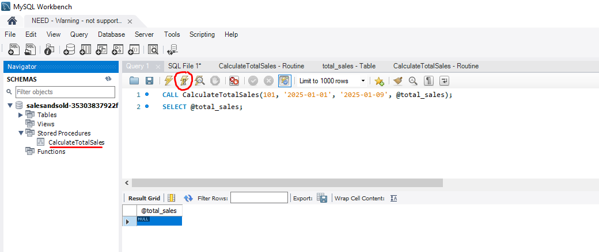Create a new table icon
599x252 pixels.
pyautogui.click(x=85, y=49)
